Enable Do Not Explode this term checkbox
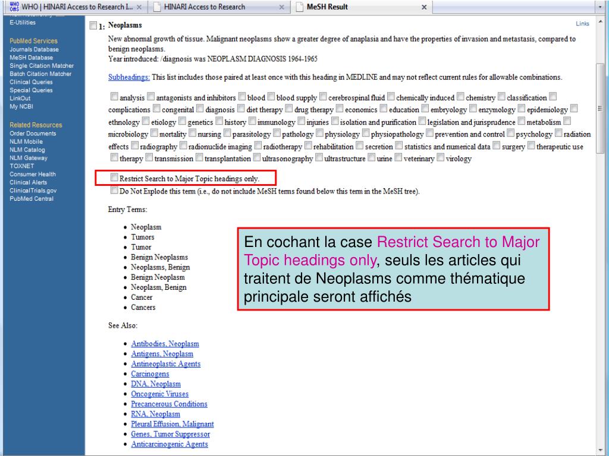Image resolution: width=609 pixels, height=456 pixels. tap(114, 189)
